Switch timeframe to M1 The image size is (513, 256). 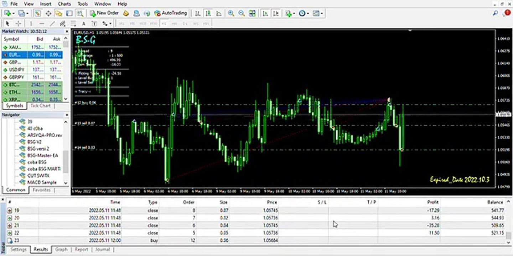click(x=122, y=23)
